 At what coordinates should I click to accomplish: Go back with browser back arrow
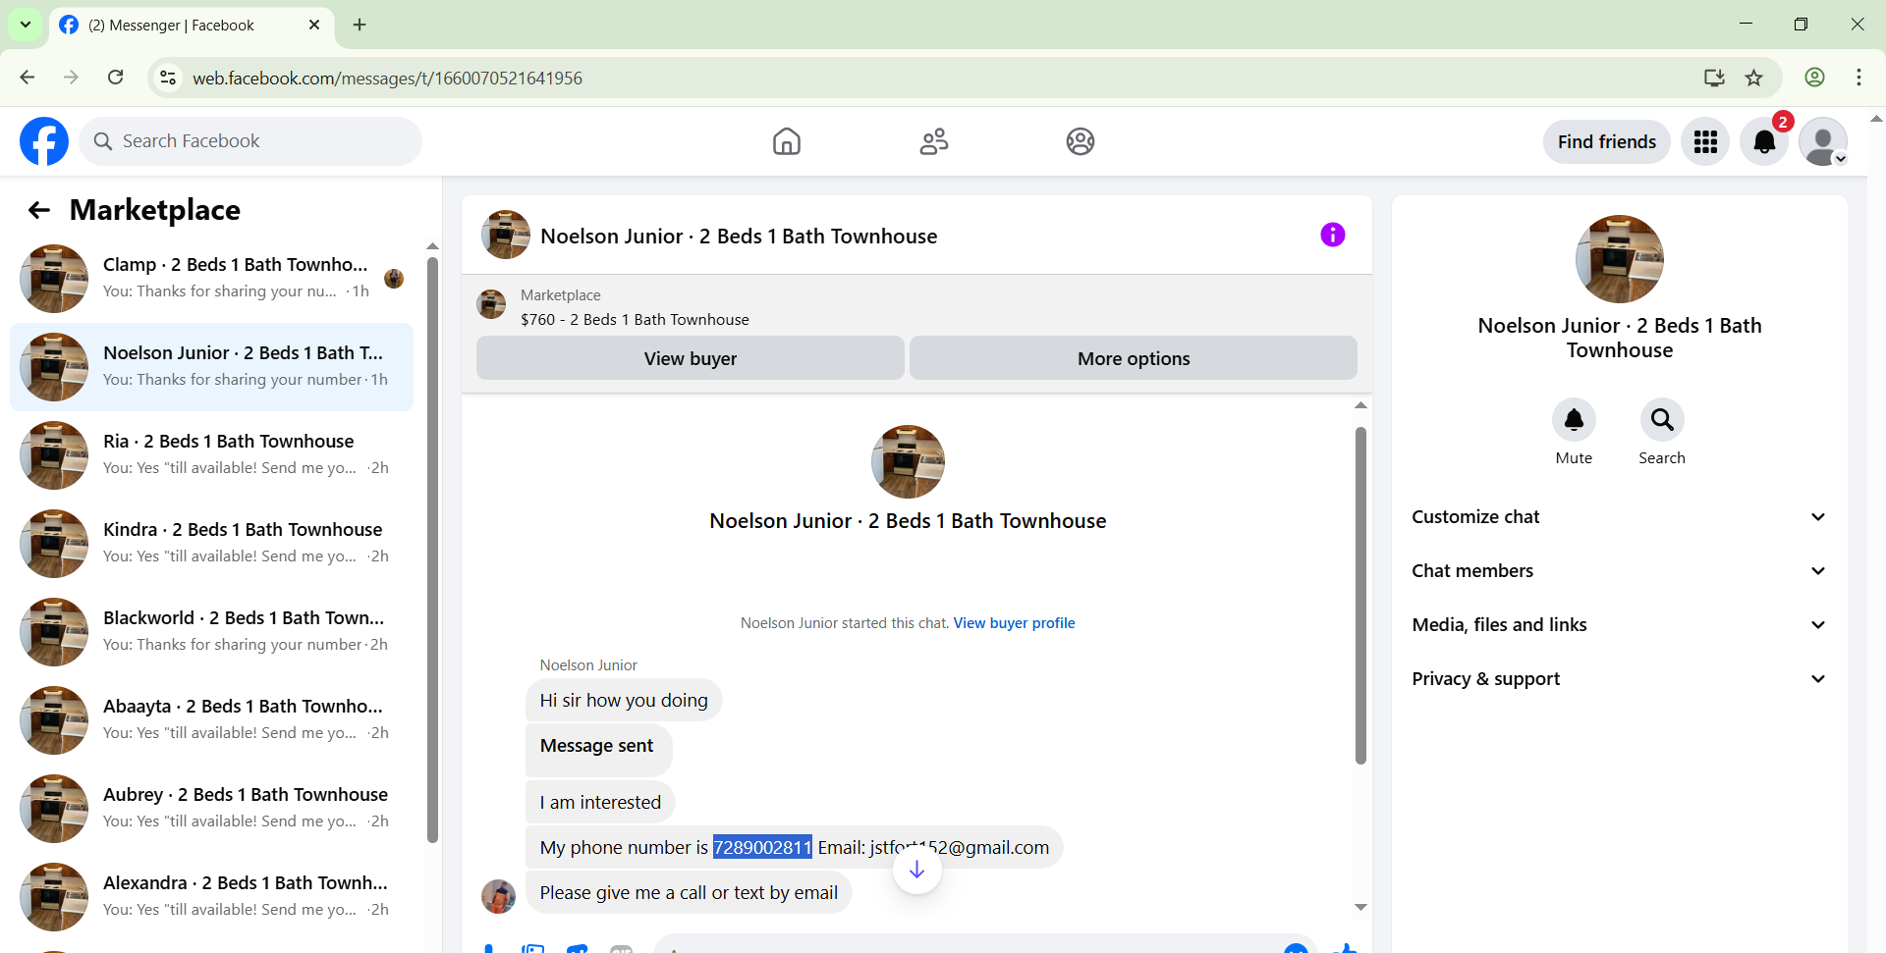pos(28,78)
